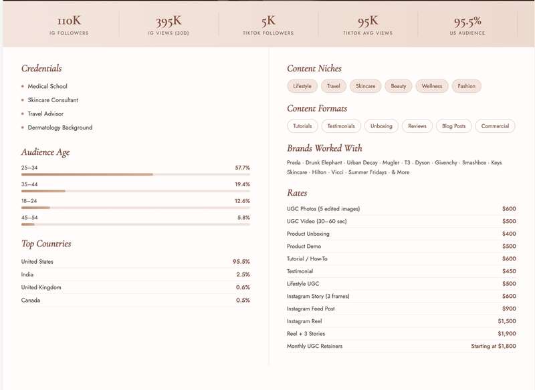Click the 5K TikTok Followers stat
Viewport: 535px width, 390px height.
268,25
